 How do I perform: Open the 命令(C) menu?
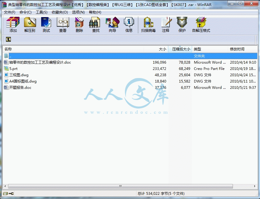25,12
